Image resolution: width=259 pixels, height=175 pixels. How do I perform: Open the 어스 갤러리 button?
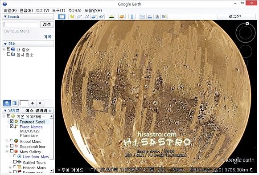click(x=38, y=111)
